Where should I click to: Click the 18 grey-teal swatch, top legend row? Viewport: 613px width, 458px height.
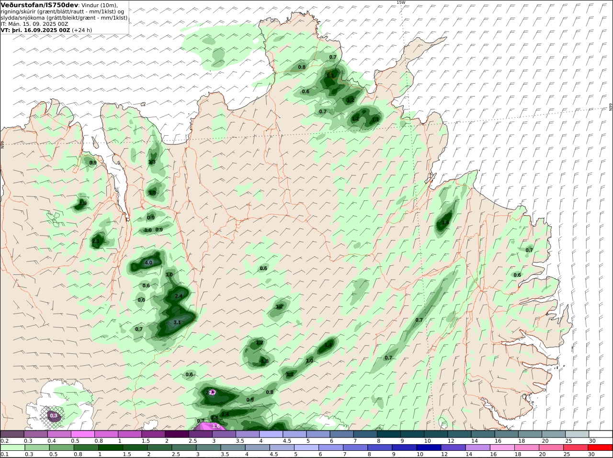[x=530, y=434]
